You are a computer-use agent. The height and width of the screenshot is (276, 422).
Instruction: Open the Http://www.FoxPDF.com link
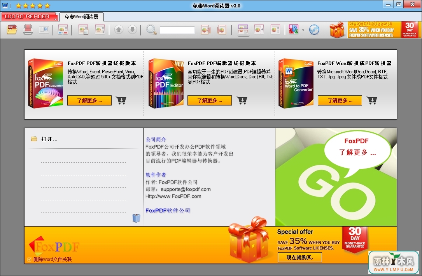click(x=173, y=196)
